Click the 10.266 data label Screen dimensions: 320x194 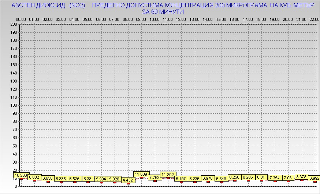21,175
